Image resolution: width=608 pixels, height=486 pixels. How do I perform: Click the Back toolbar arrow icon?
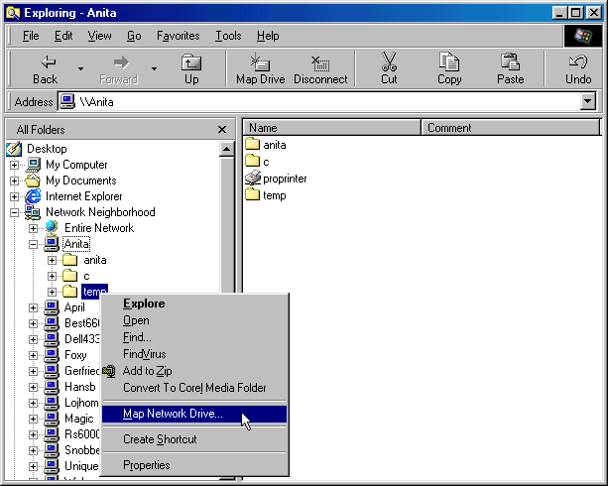[46, 62]
